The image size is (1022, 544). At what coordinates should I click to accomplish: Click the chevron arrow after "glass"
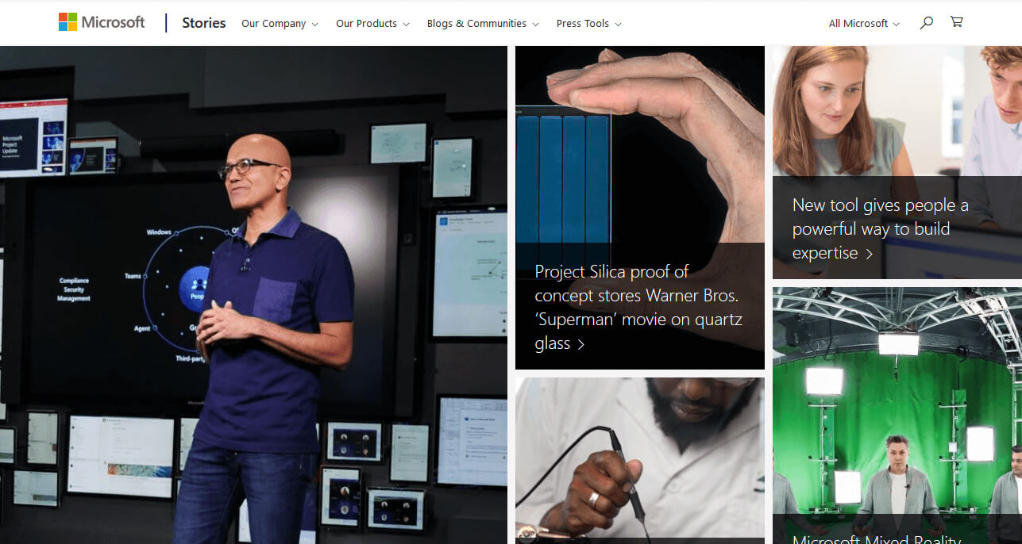582,344
